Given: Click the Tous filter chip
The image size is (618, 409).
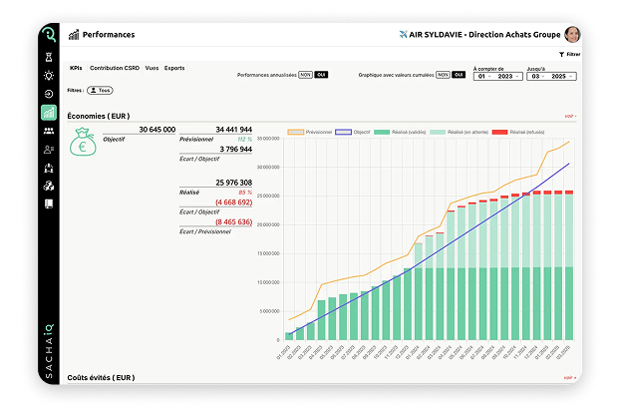Looking at the screenshot, I should 101,90.
